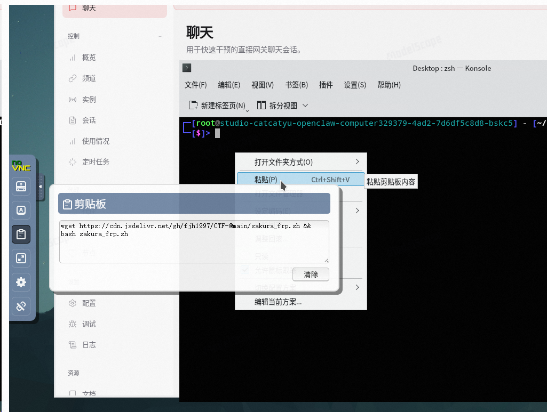Click 新建标签页(N) toolbar button
Screen dimensions: 547x412
218,106
